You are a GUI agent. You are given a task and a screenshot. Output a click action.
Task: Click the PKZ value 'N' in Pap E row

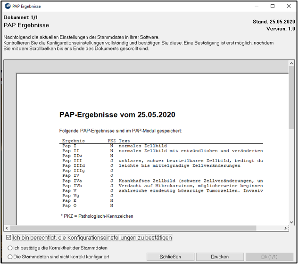(112, 200)
